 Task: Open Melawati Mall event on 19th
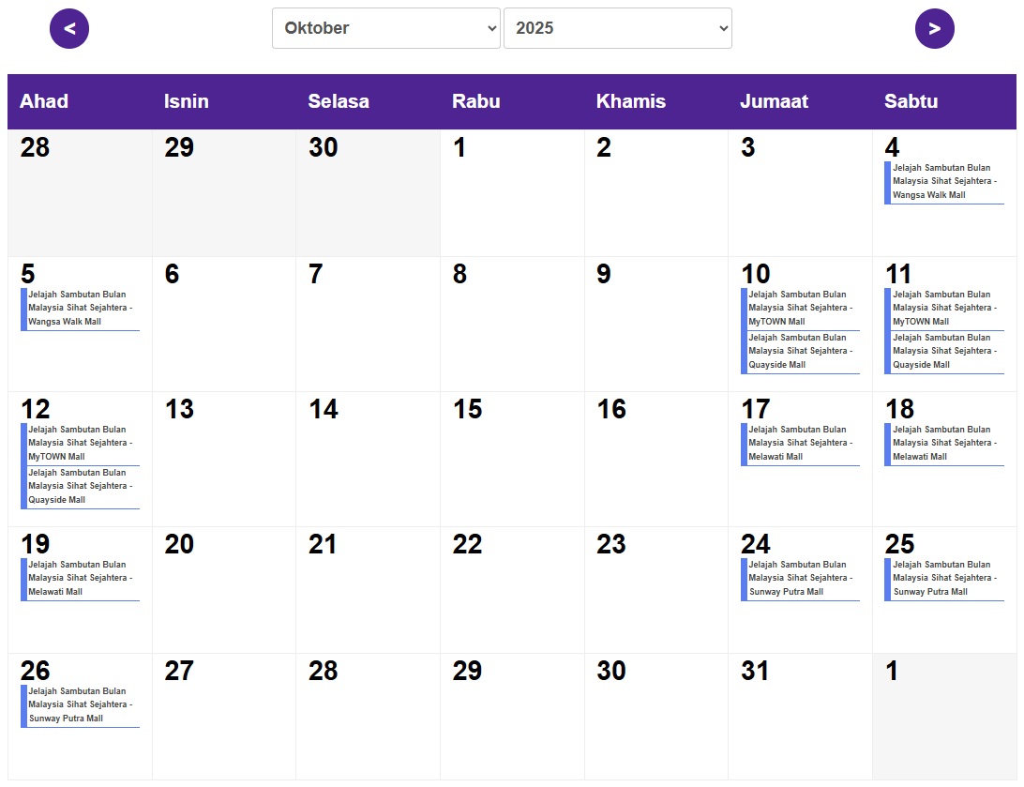pyautogui.click(x=80, y=579)
